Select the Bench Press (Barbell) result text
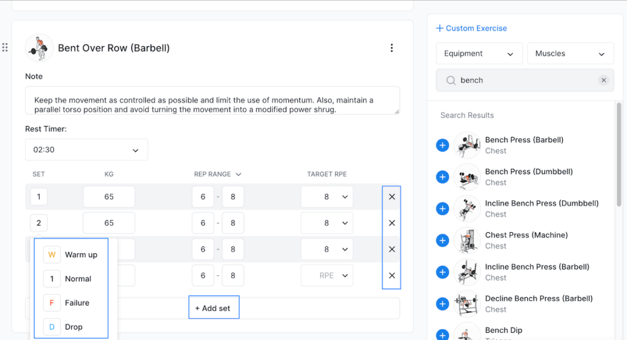The image size is (627, 340). pyautogui.click(x=524, y=140)
